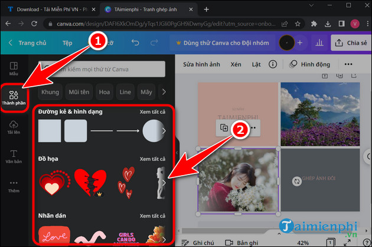Image resolution: width=372 pixels, height=247 pixels.
Task: Open the Văn bản text panel
Action: [x=14, y=157]
